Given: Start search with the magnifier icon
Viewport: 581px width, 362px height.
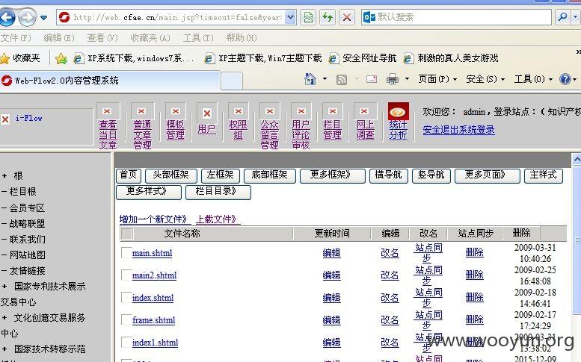Looking at the screenshot, I should [562, 17].
